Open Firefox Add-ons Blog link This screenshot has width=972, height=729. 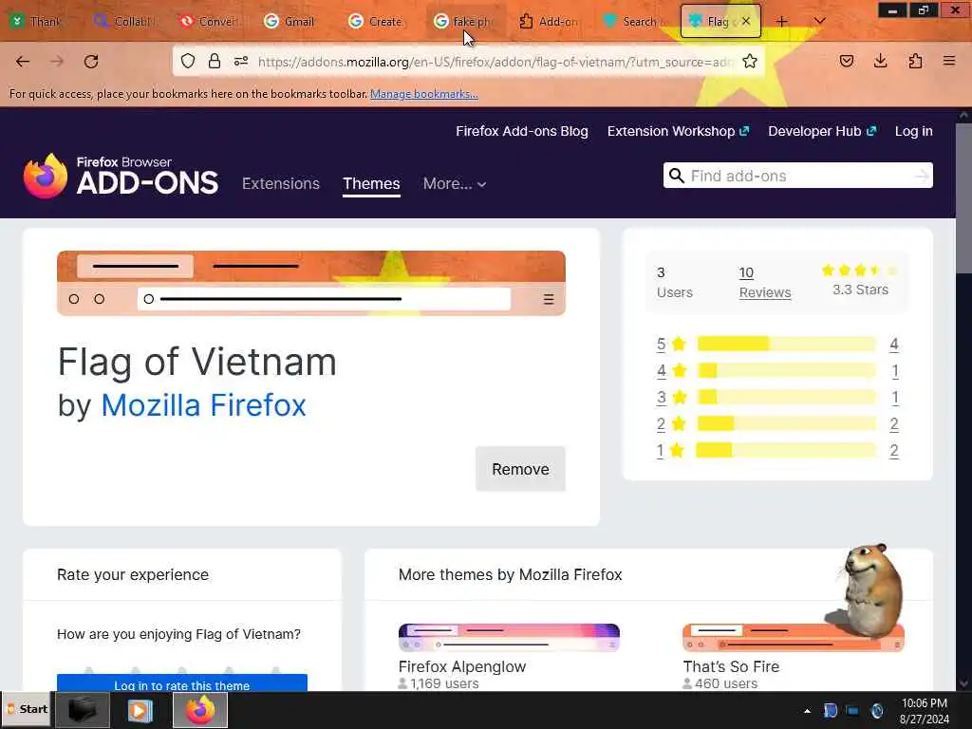click(522, 131)
